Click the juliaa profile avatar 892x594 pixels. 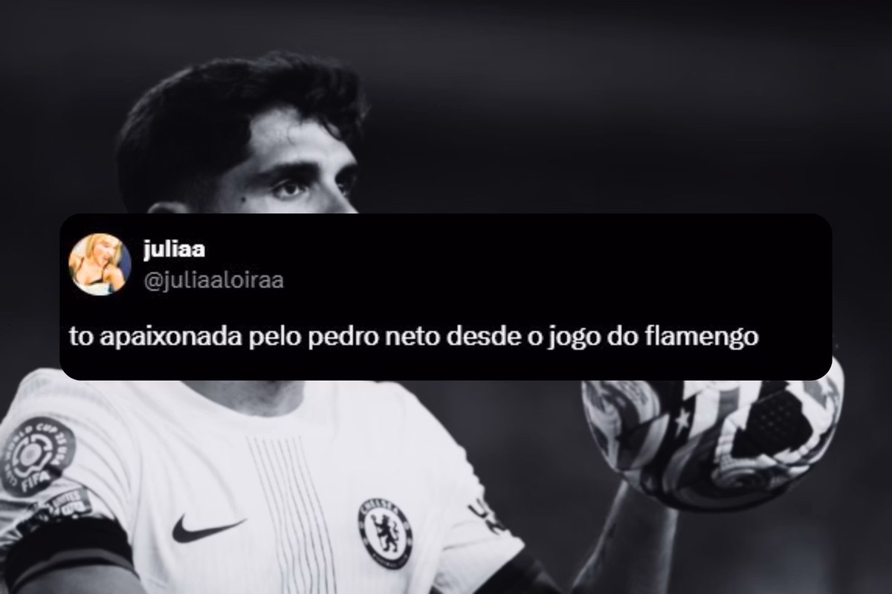[100, 264]
